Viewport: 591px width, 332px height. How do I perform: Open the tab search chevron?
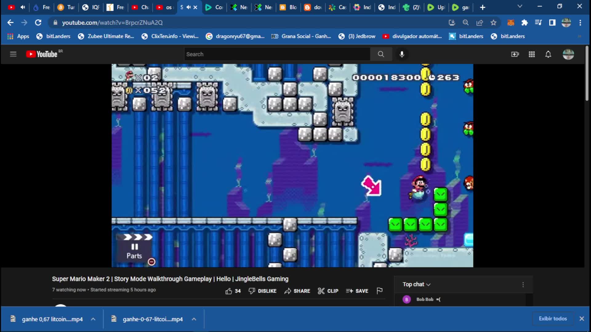point(520,6)
